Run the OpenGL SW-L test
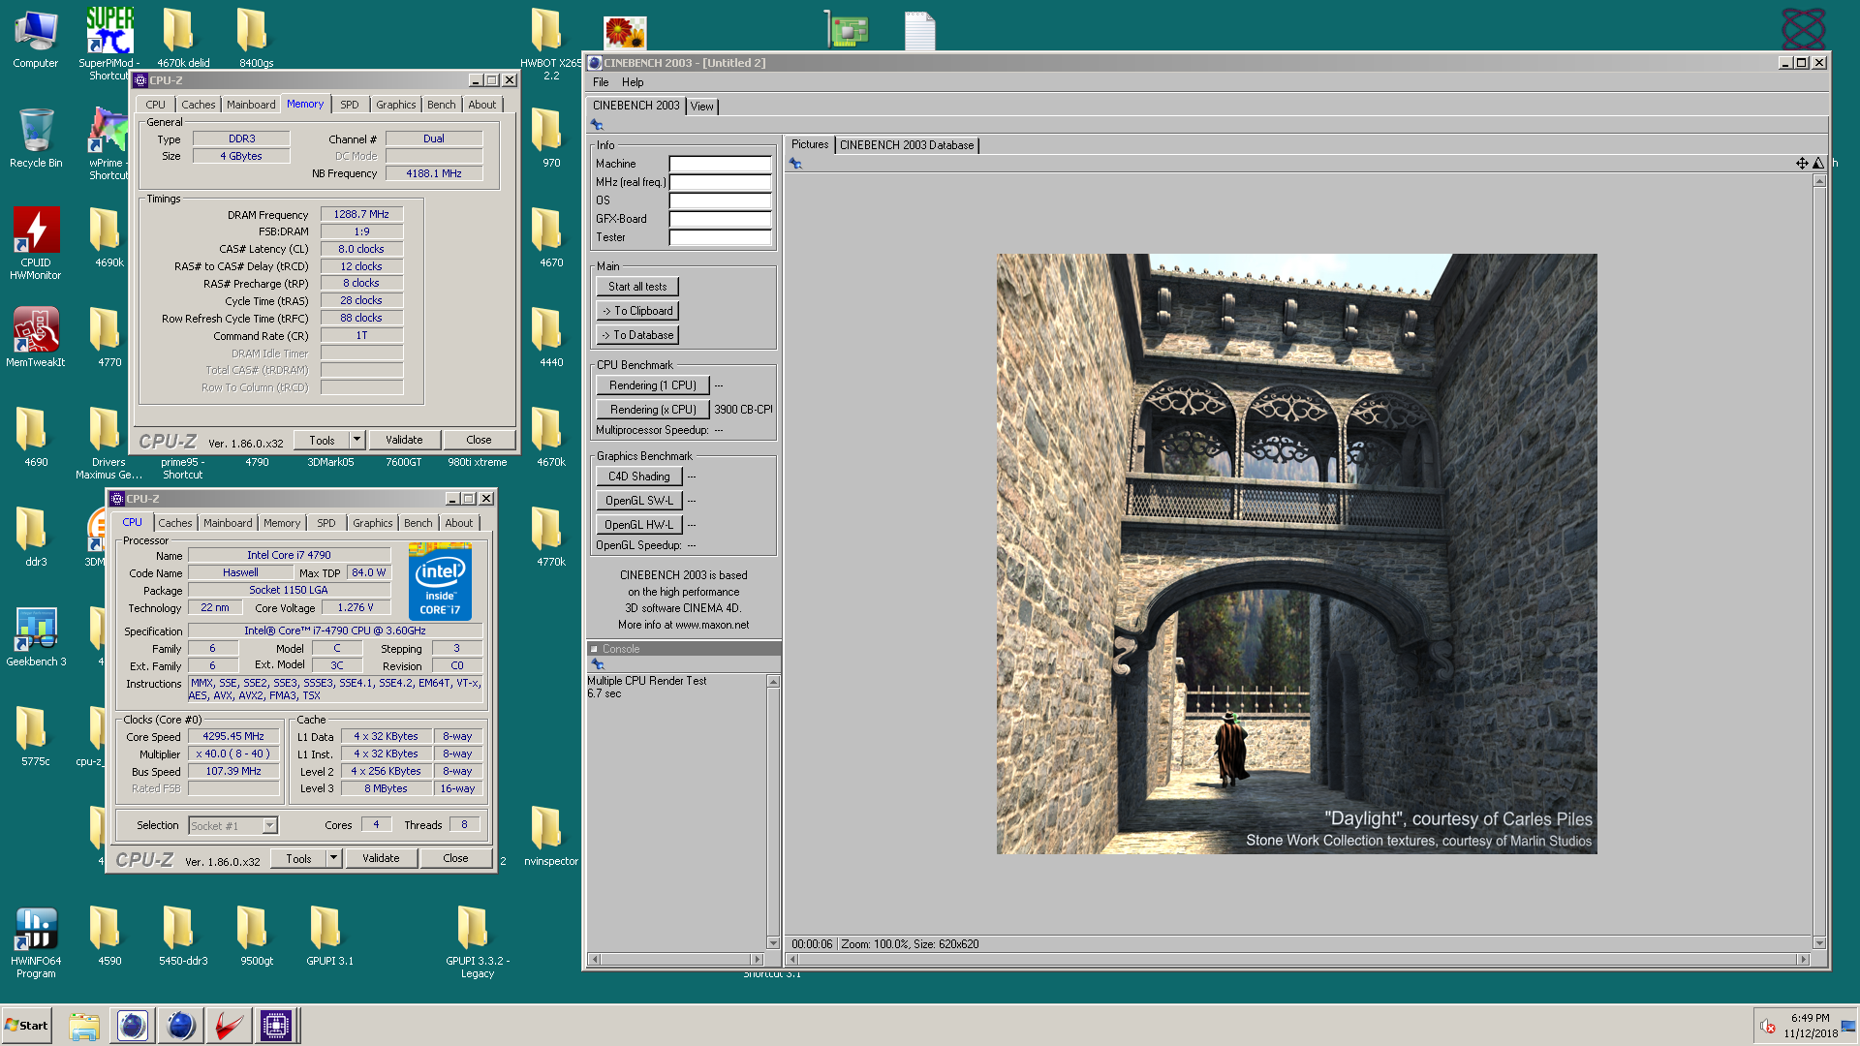 [x=639, y=501]
